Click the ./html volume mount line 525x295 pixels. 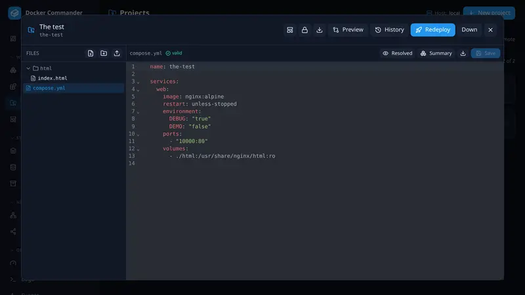coord(222,156)
